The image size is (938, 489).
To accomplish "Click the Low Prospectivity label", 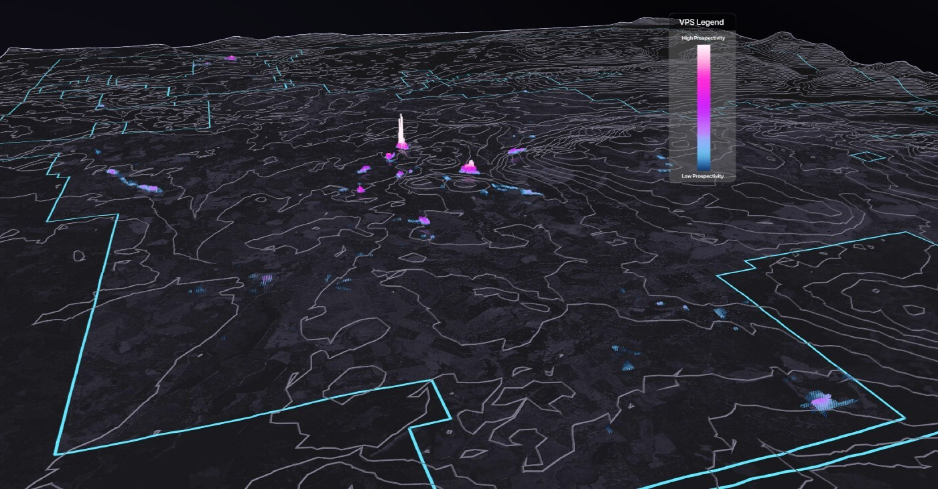I will (702, 176).
